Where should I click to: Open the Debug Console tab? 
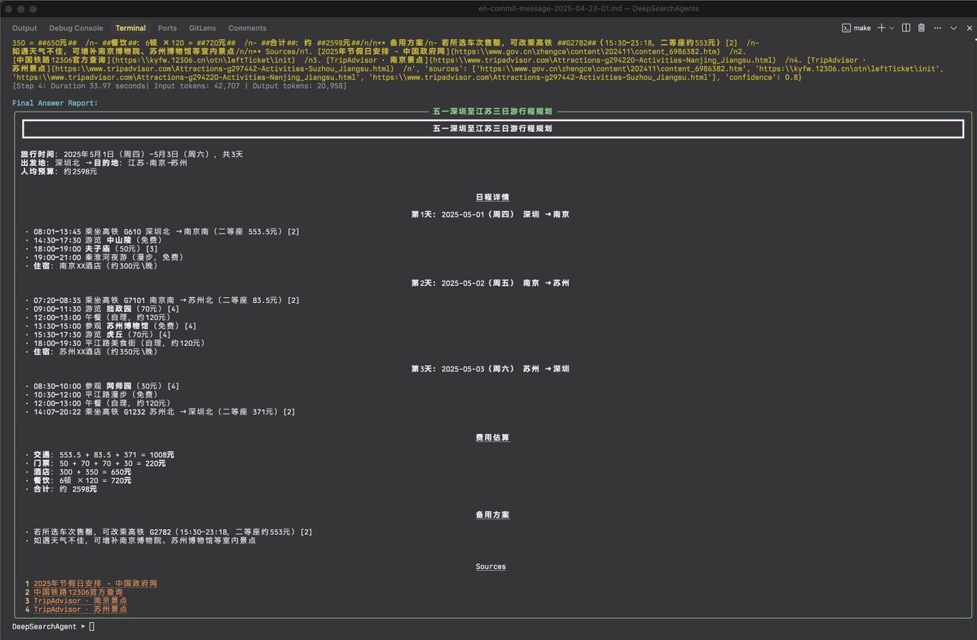click(76, 28)
